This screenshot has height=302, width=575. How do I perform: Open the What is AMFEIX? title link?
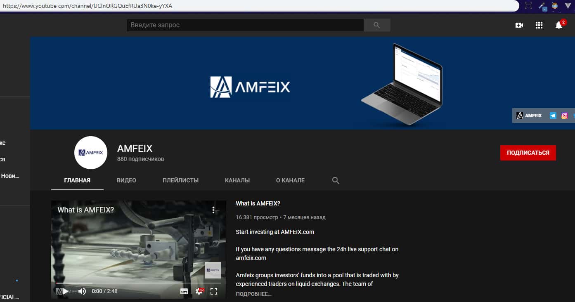[x=258, y=203]
